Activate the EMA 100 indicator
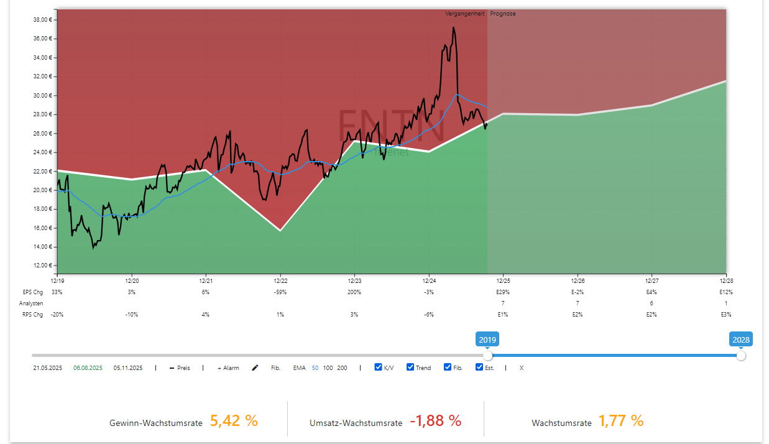The width and height of the screenshot is (769, 444). [327, 368]
